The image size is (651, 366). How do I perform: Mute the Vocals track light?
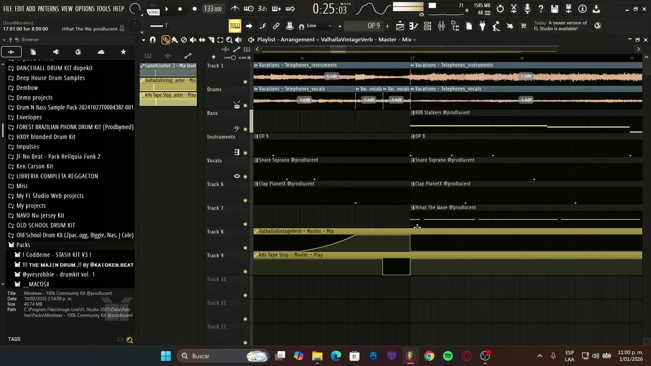click(x=245, y=177)
